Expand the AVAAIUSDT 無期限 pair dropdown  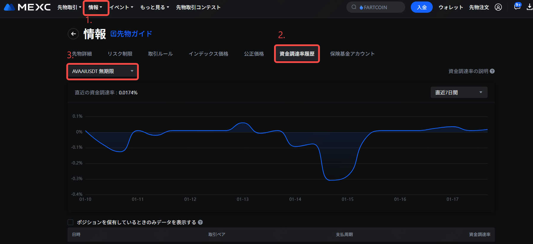103,71
